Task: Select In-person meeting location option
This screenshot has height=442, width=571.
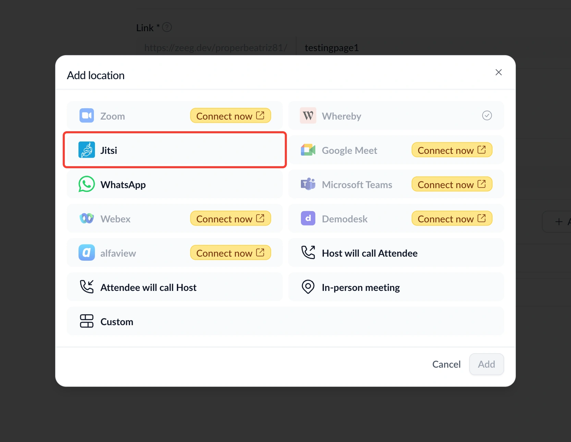Action: [x=396, y=287]
